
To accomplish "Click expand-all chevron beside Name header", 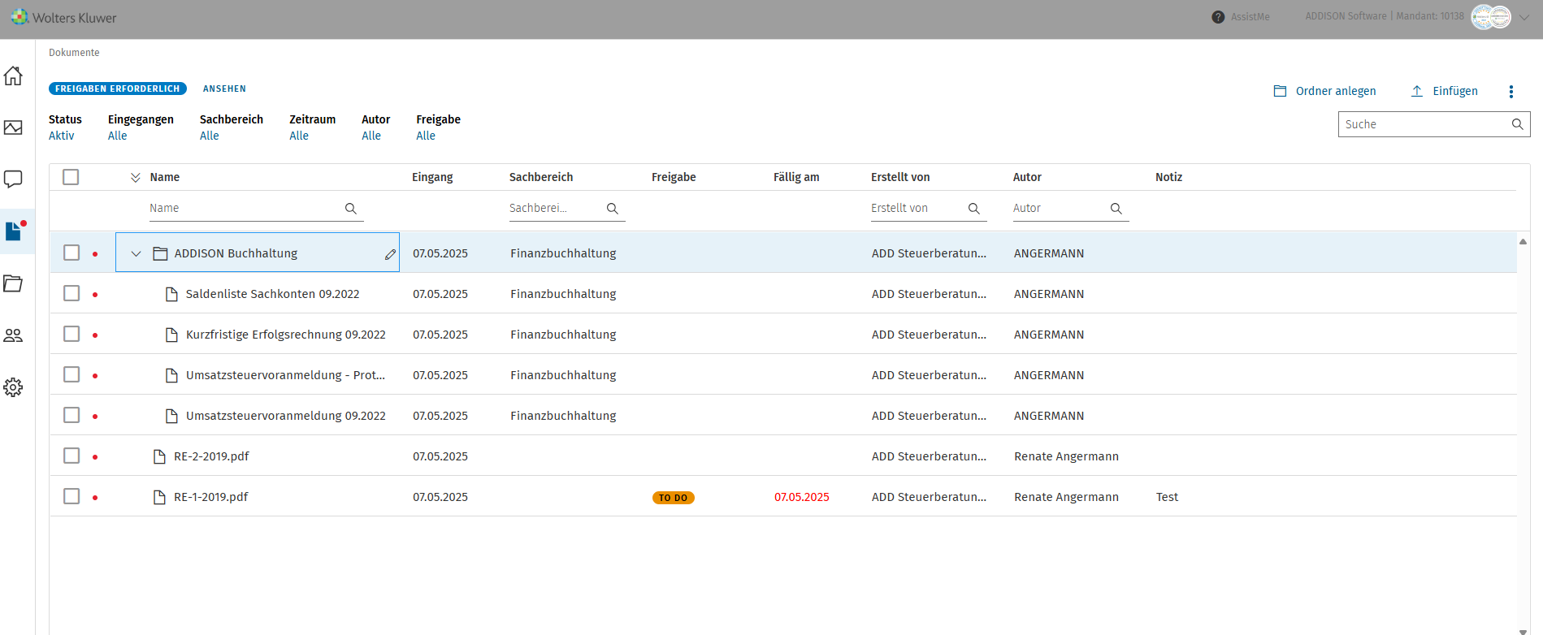I will (136, 178).
